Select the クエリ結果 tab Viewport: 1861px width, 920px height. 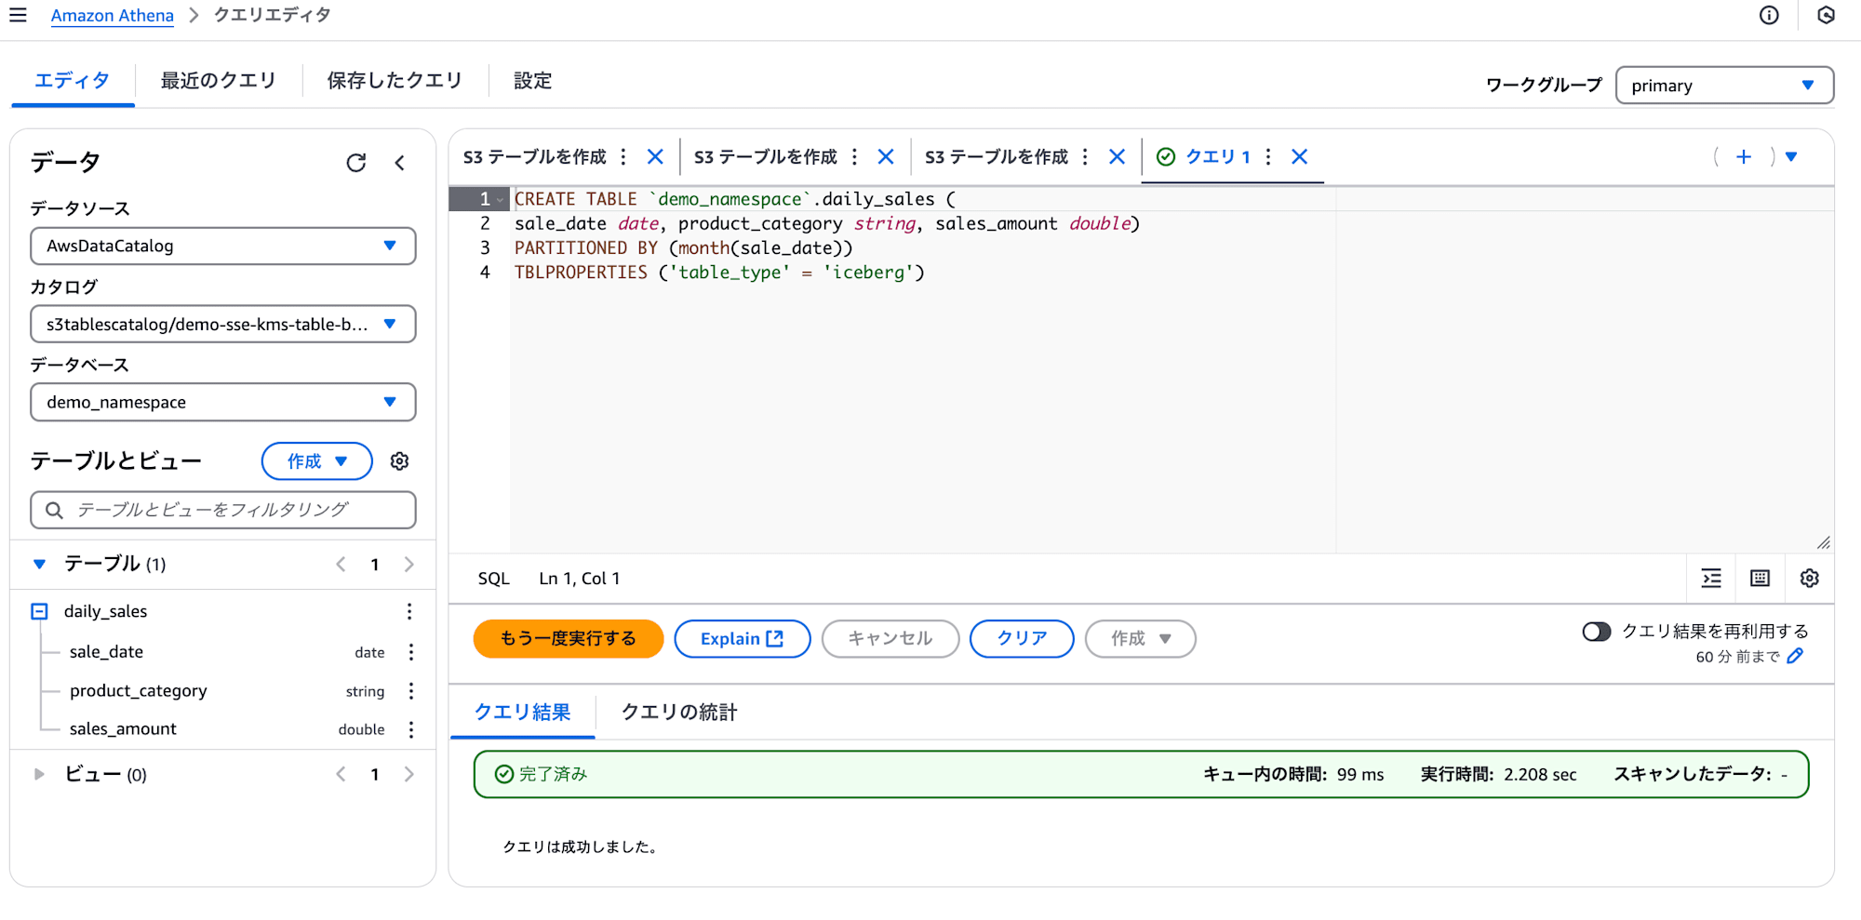522,713
